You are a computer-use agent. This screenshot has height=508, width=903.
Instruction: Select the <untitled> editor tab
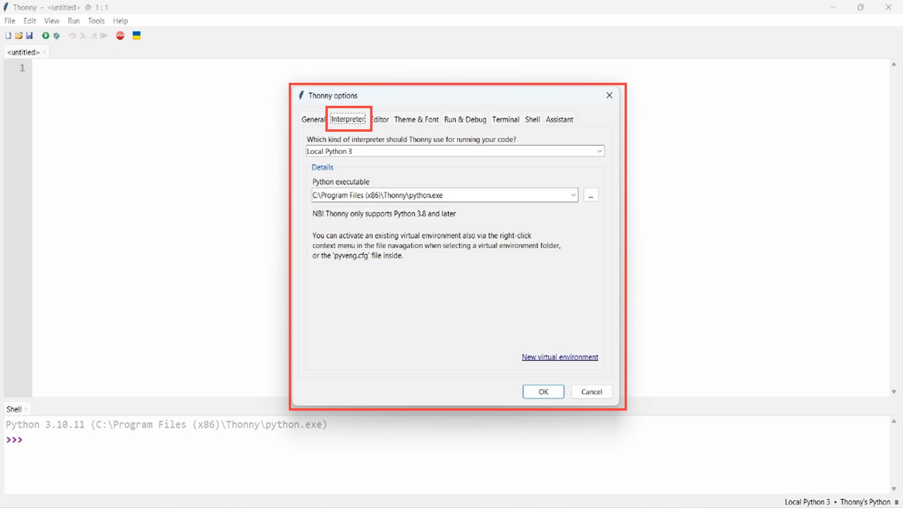point(24,52)
